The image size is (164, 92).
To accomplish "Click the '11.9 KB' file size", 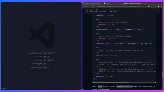I will 113,11.
